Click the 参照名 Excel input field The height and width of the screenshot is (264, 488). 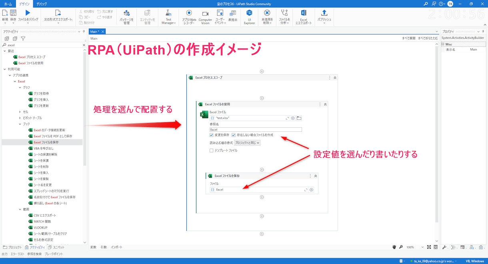pyautogui.click(x=256, y=129)
